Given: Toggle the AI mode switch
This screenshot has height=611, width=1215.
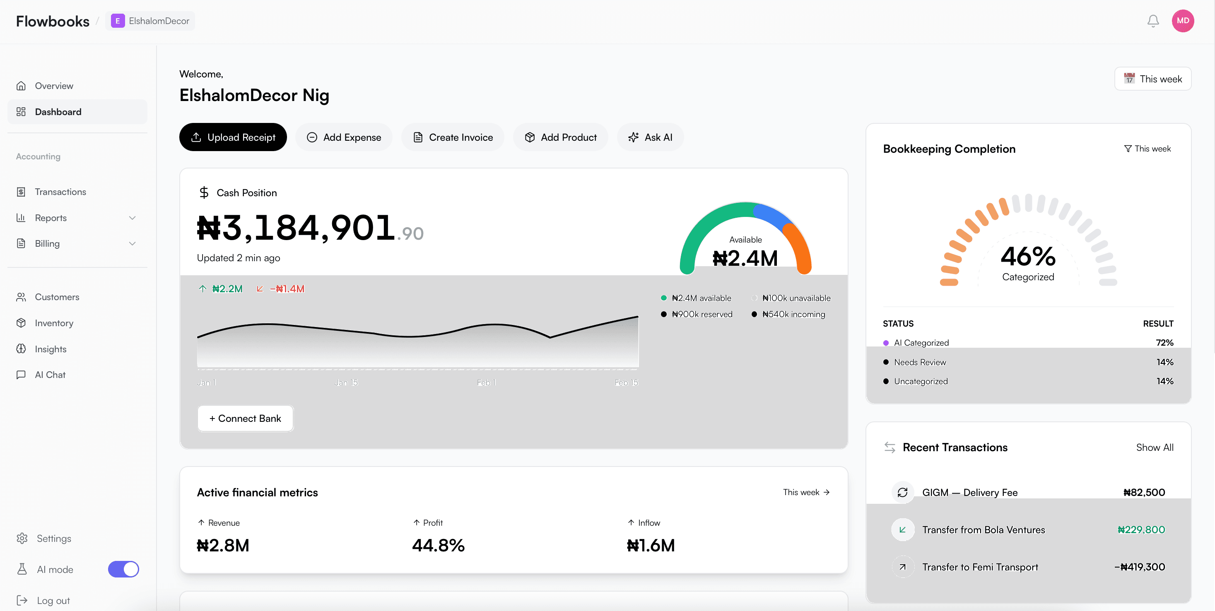Looking at the screenshot, I should click(x=123, y=569).
